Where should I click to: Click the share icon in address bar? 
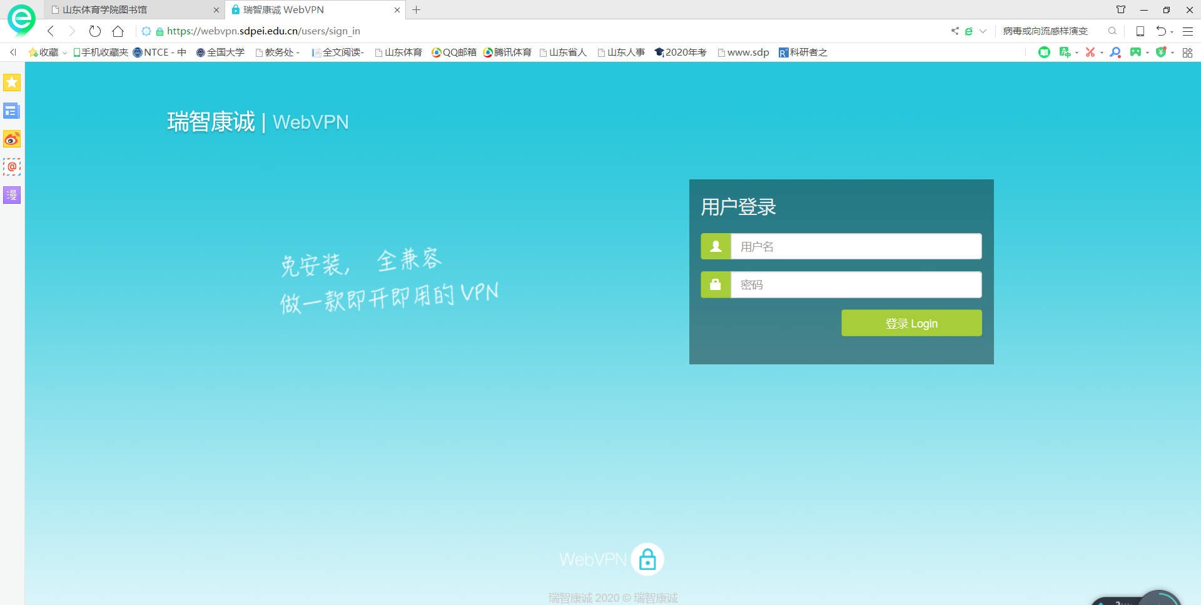coord(955,31)
